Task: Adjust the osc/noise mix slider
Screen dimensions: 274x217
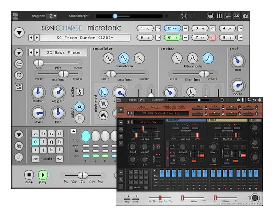Action: [39, 63]
